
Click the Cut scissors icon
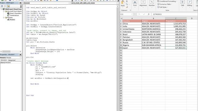coord(127,1)
